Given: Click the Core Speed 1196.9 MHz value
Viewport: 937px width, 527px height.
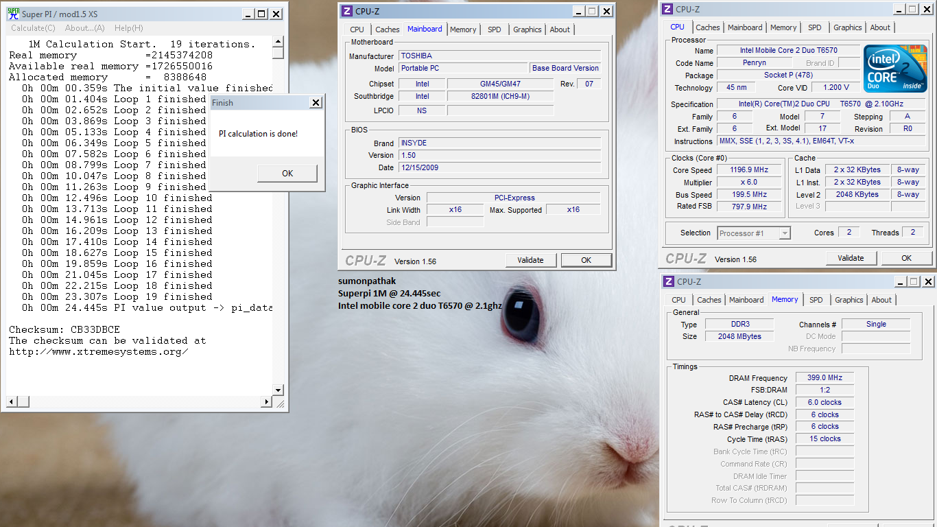Looking at the screenshot, I should [749, 169].
